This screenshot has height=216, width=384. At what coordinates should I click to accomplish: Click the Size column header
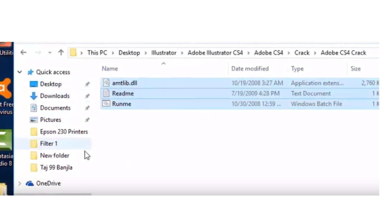pyautogui.click(x=355, y=69)
